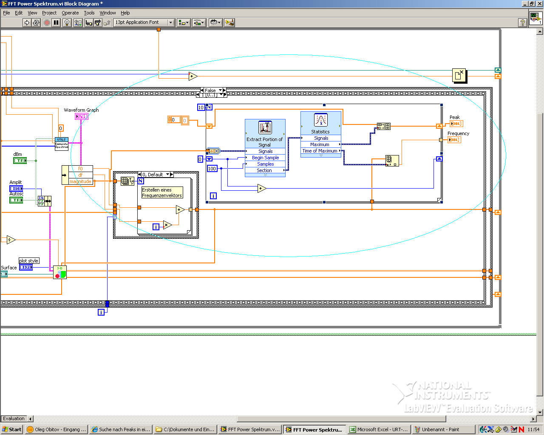Click the Begin Sample input row
Screen dimensions: 544x435
(x=265, y=158)
